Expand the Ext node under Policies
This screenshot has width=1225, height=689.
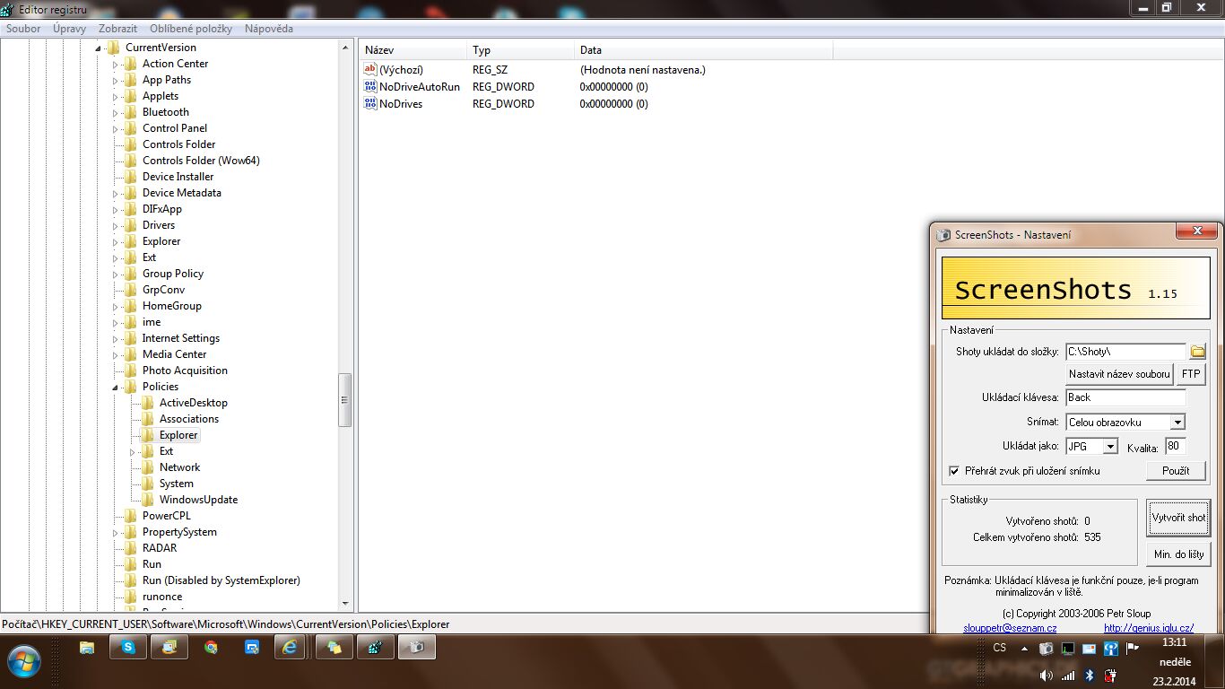tap(132, 452)
